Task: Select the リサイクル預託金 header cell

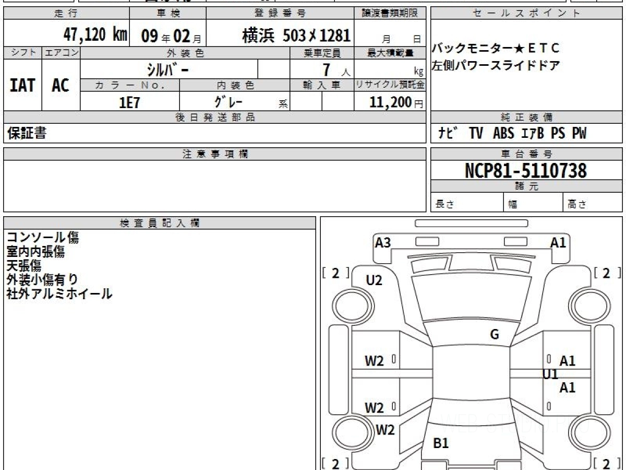Action: tap(390, 85)
